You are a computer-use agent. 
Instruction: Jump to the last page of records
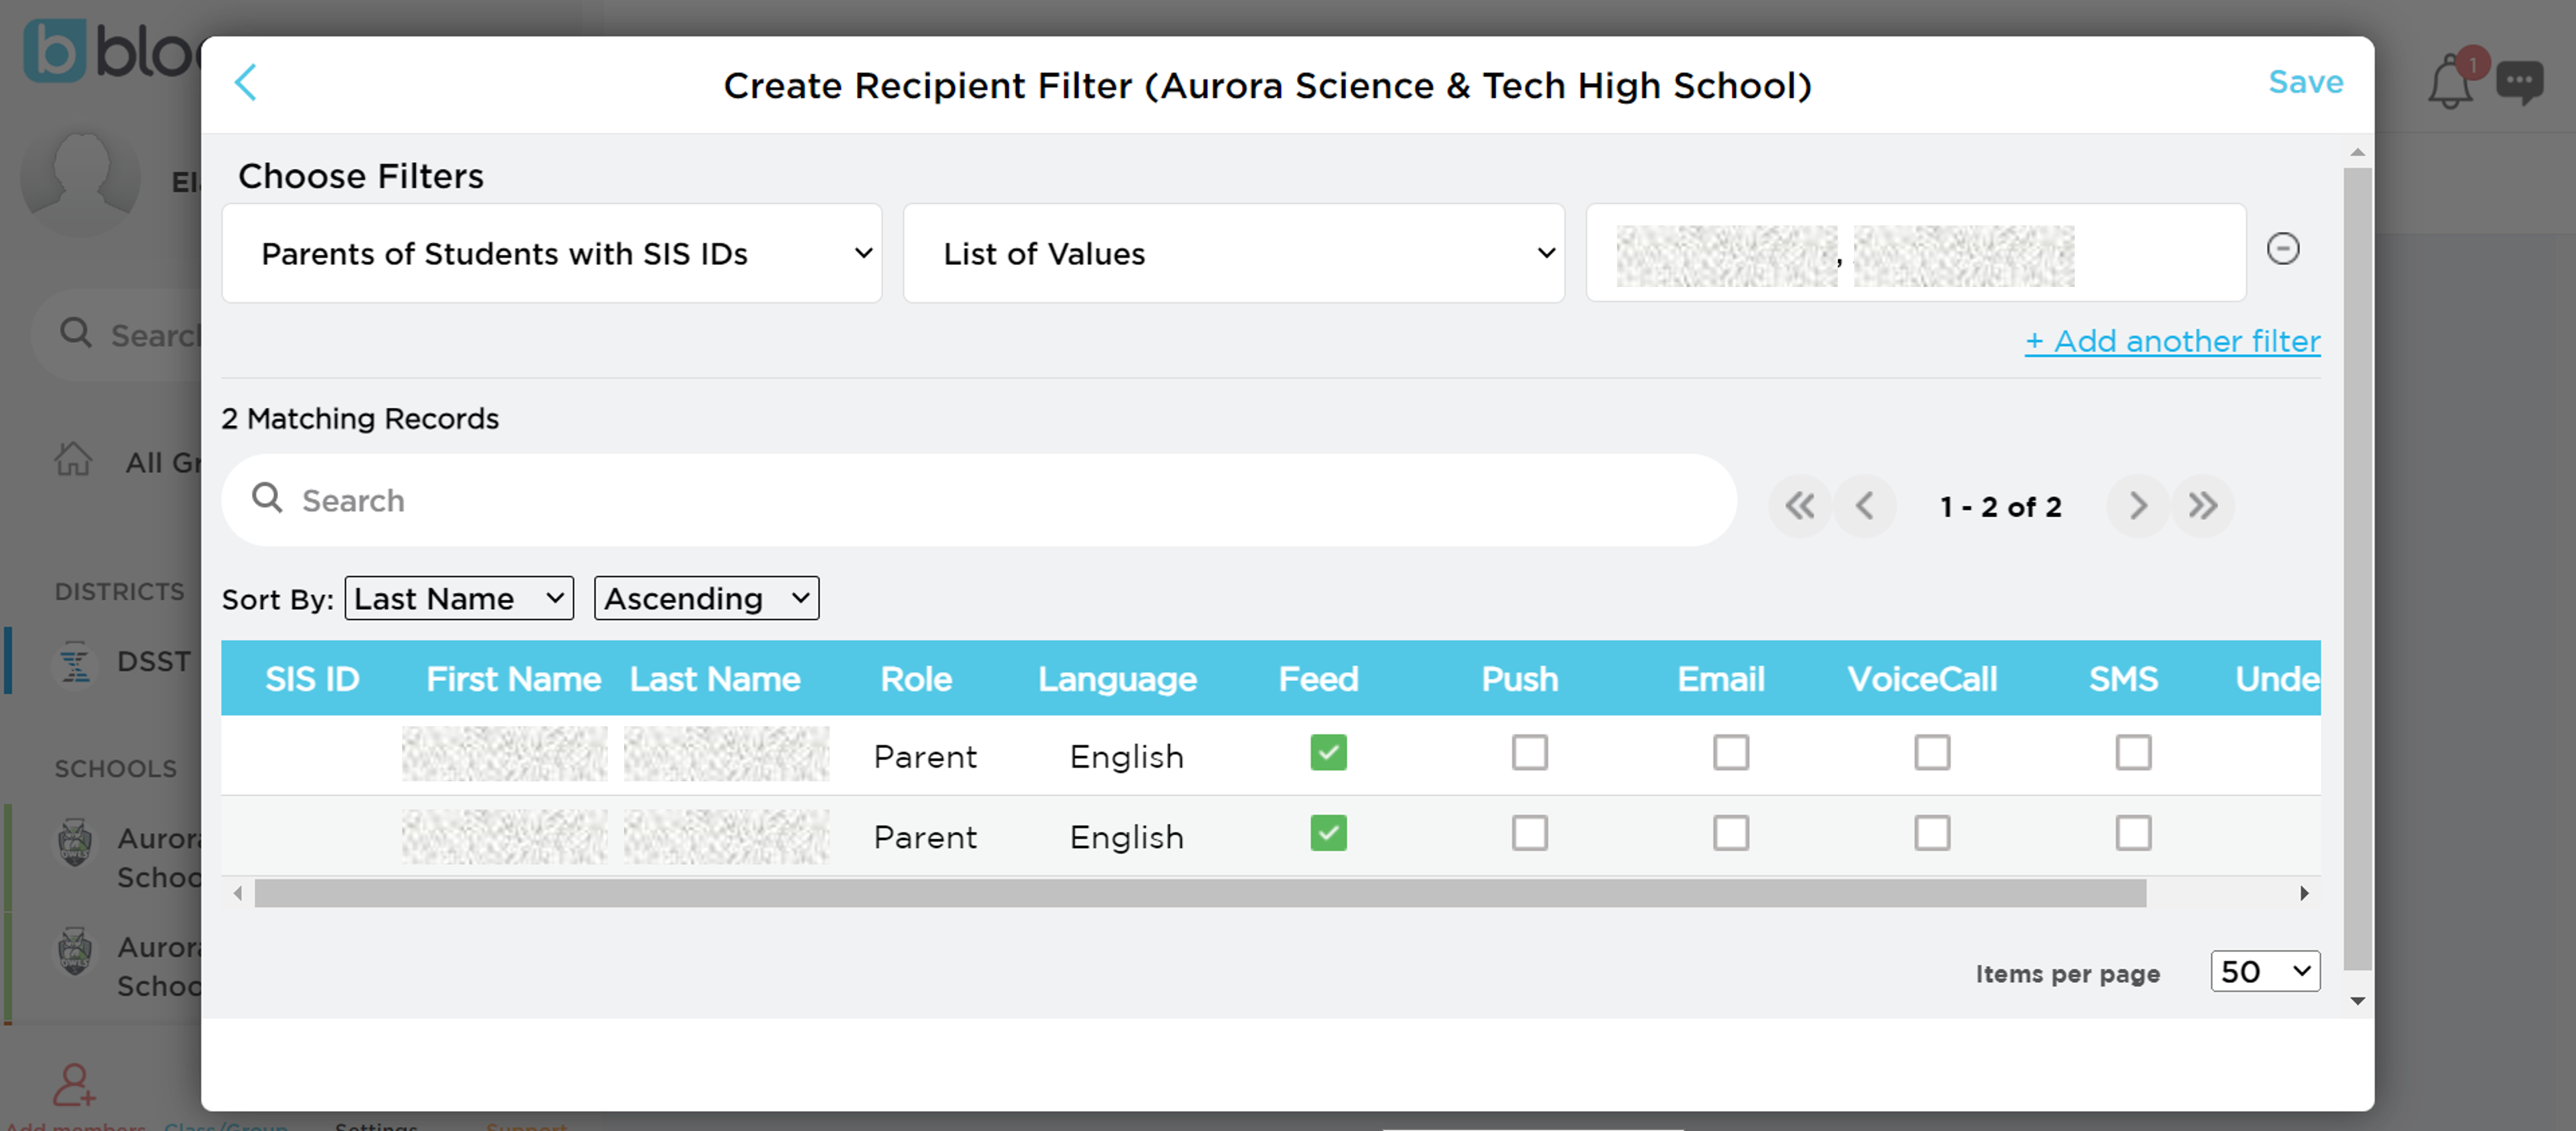(2202, 506)
